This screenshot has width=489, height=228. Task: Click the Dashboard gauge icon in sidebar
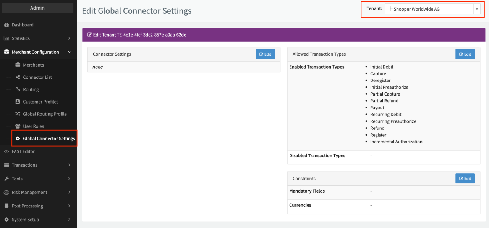pyautogui.click(x=6, y=25)
